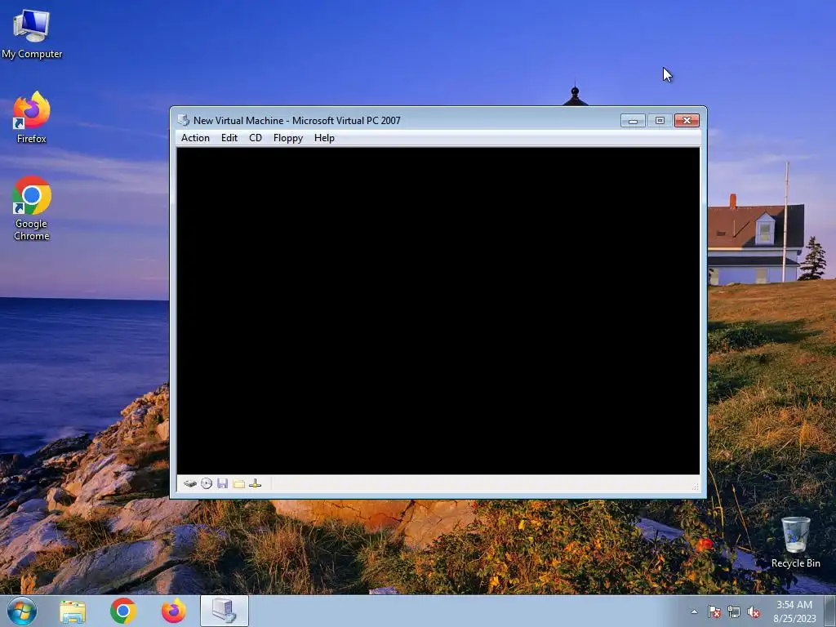
Task: Select the Recycle Bin desktop icon
Action: tap(795, 542)
